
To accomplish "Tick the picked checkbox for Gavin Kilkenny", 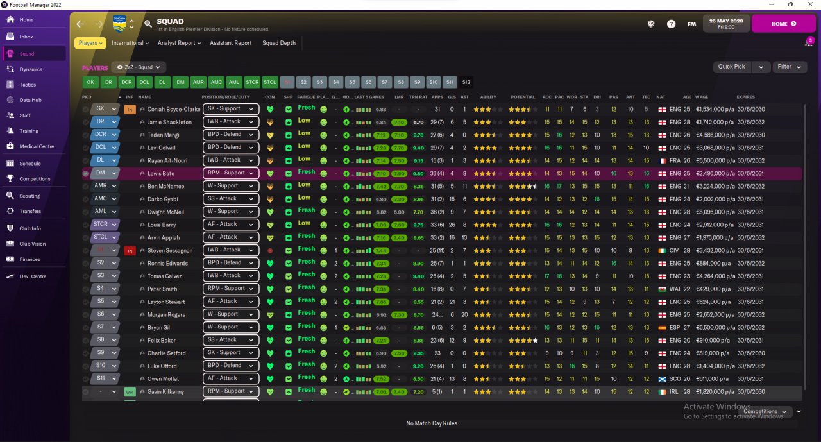I will pyautogui.click(x=85, y=391).
